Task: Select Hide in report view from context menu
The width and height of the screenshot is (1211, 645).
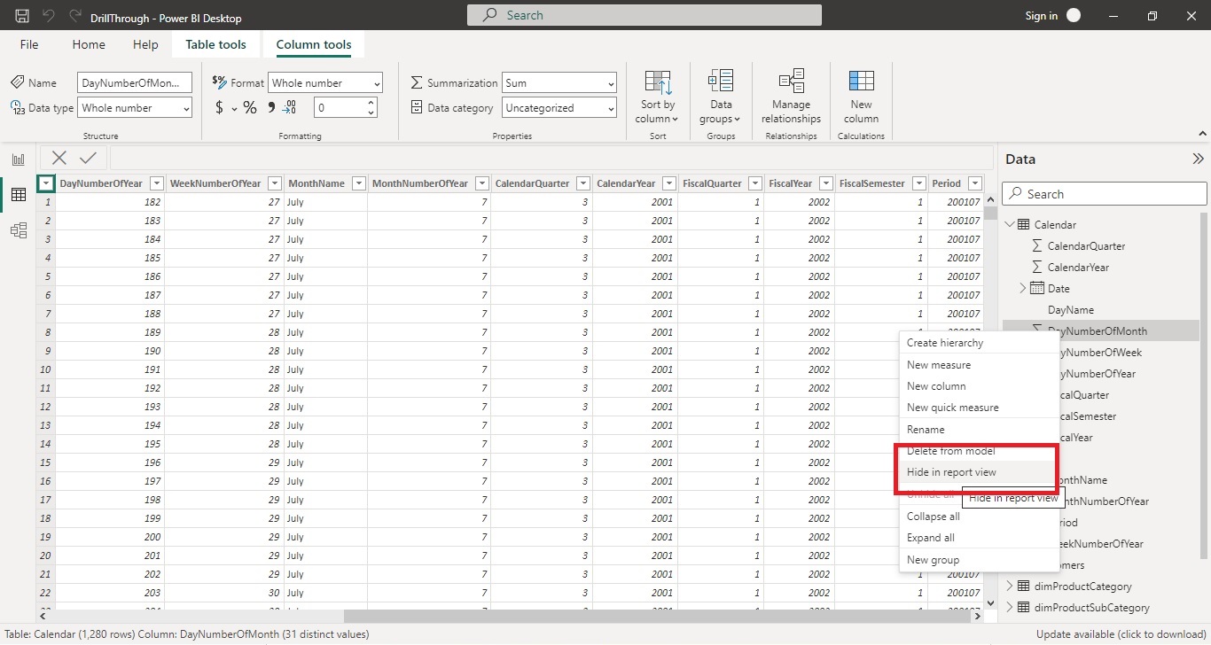Action: coord(950,472)
